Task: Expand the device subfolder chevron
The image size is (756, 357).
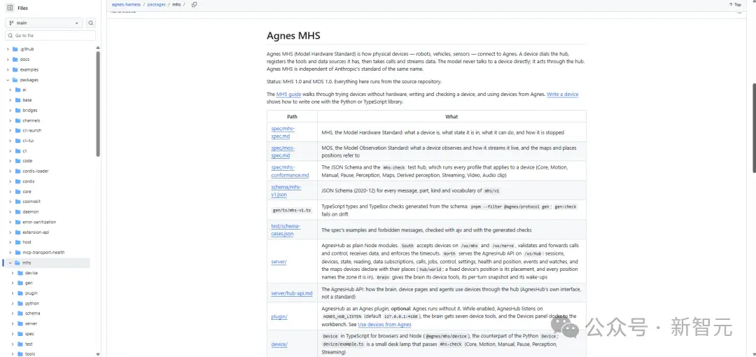Action: coord(13,273)
